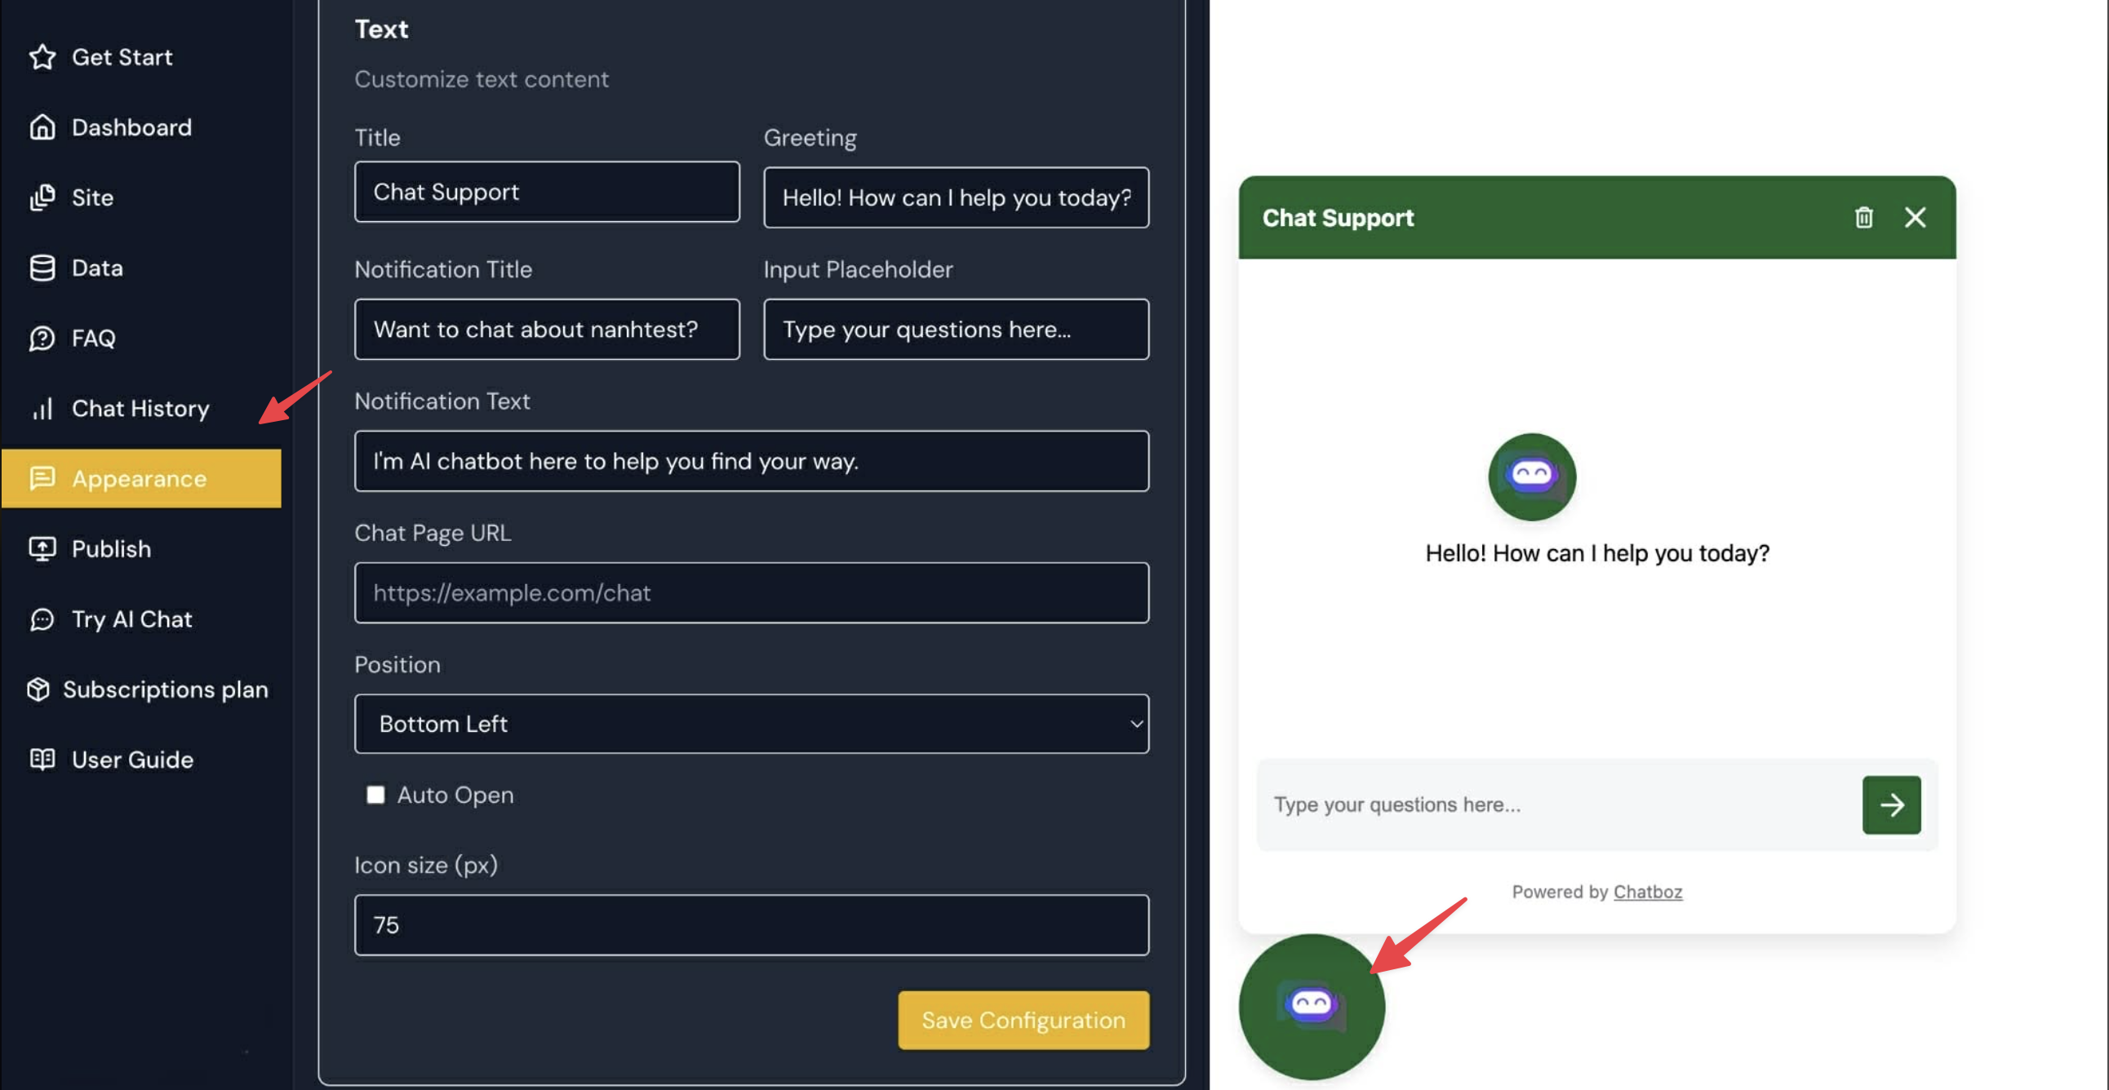Go to Chat History page

click(140, 408)
